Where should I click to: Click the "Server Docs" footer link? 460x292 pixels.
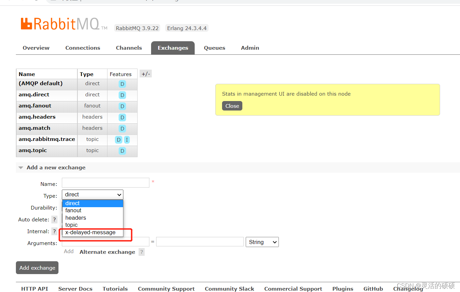pyautogui.click(x=75, y=289)
